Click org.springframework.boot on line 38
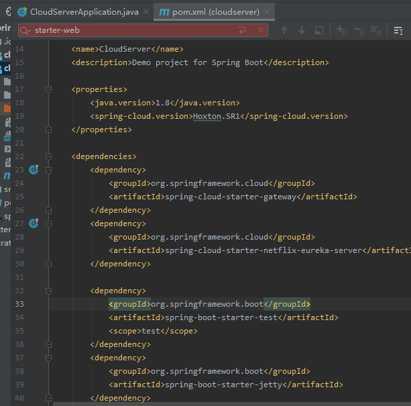 pos(207,371)
